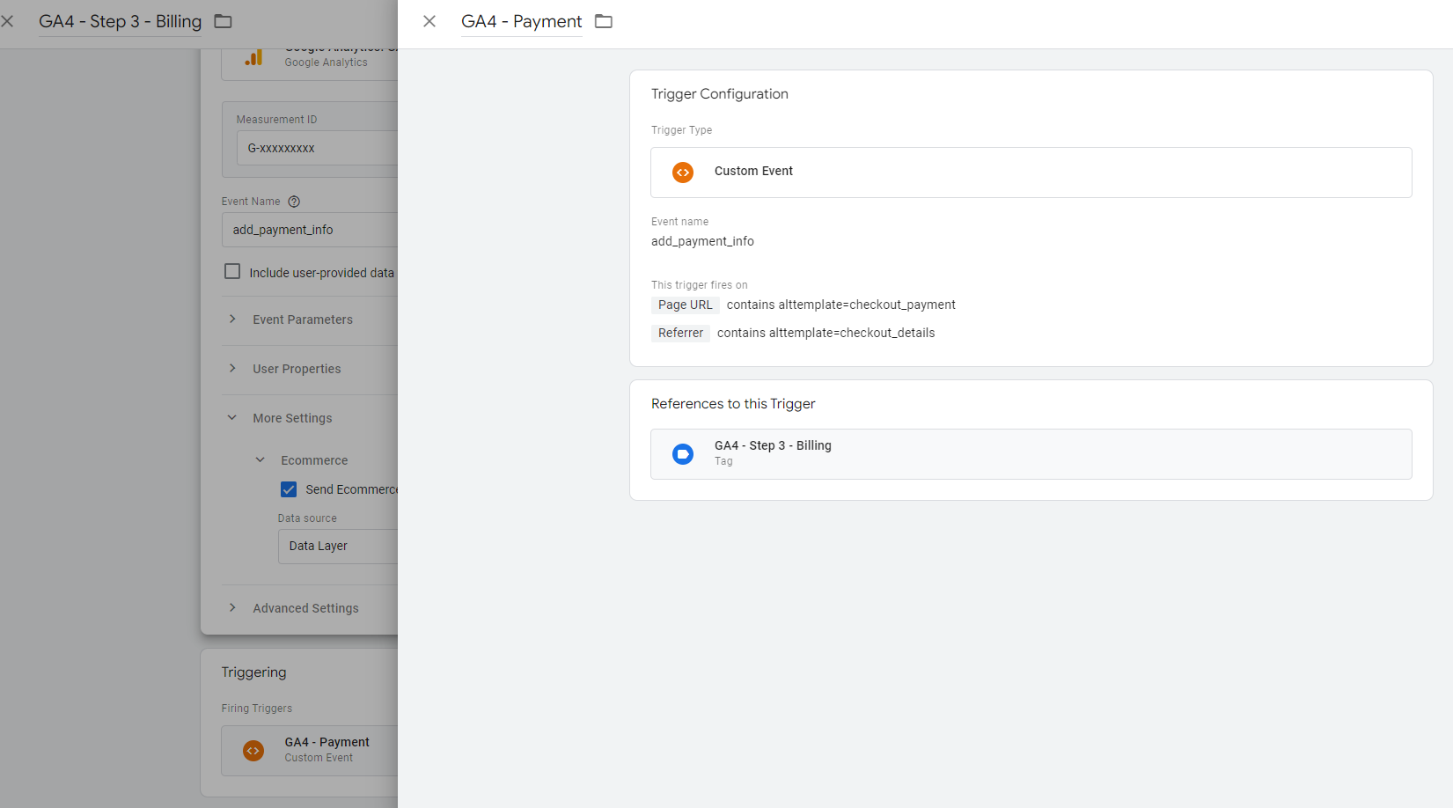
Task: Edit the Measurement ID field G-XXXXXXXXX
Action: [x=317, y=148]
